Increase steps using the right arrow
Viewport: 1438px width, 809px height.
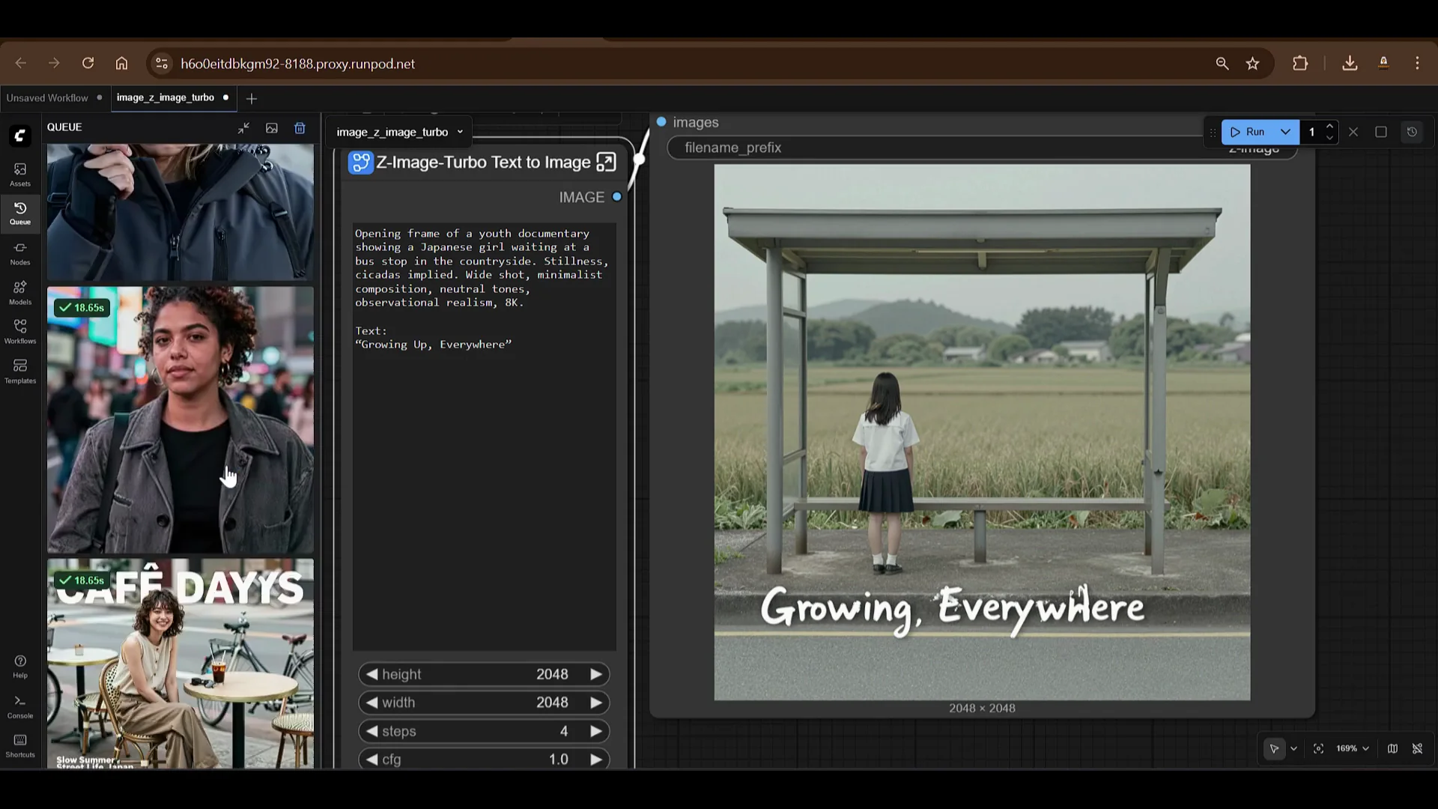click(x=596, y=731)
